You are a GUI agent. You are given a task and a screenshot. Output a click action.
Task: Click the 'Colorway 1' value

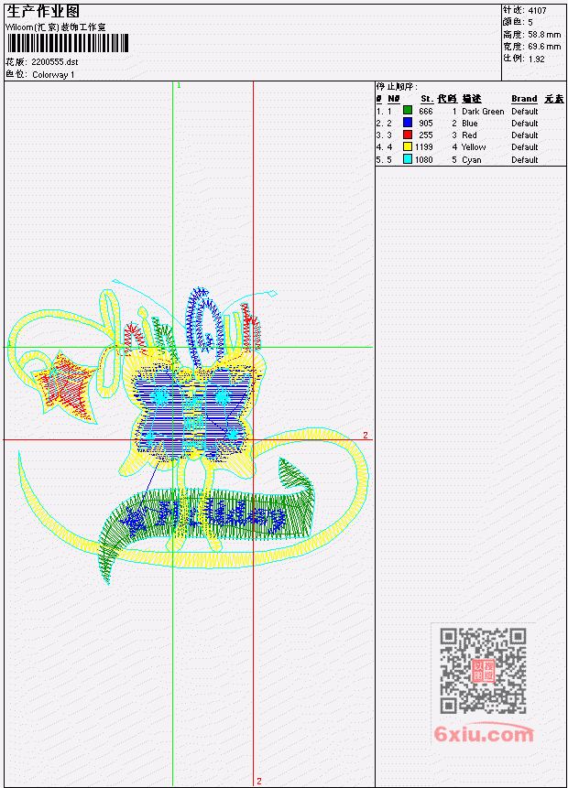(x=53, y=74)
